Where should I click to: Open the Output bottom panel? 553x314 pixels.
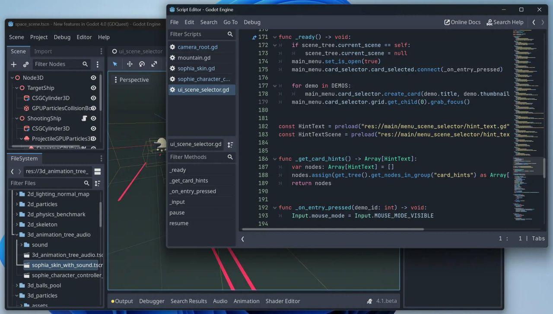(x=122, y=301)
